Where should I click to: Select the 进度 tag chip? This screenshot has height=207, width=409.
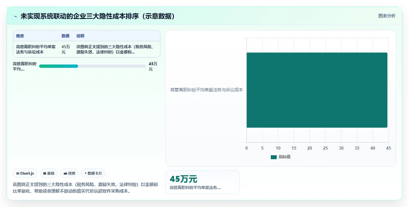tap(69, 173)
